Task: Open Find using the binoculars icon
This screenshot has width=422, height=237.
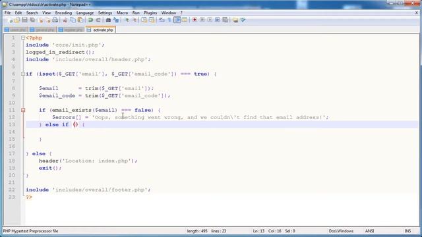Action: (108, 20)
